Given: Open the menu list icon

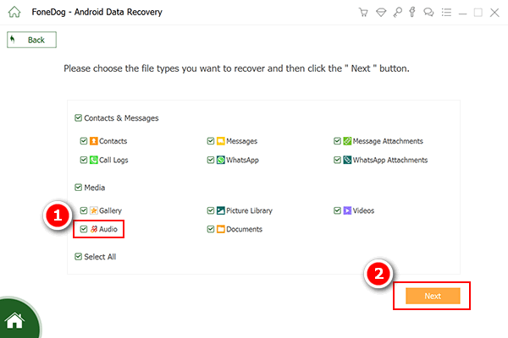Looking at the screenshot, I should click(x=446, y=13).
